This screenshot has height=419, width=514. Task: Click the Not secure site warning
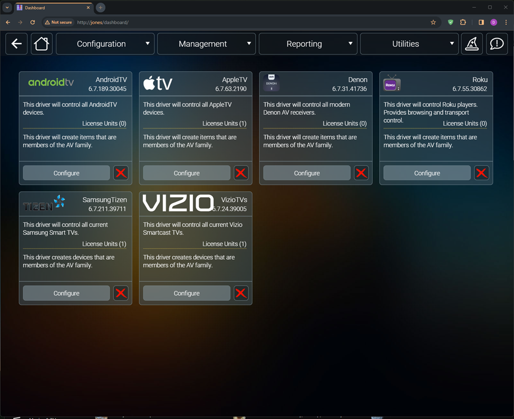(59, 22)
